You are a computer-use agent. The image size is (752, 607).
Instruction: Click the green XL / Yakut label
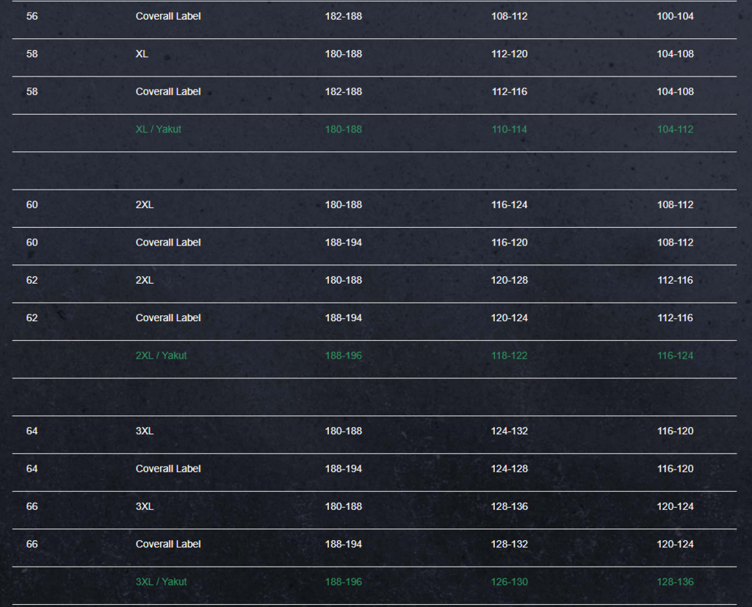159,129
